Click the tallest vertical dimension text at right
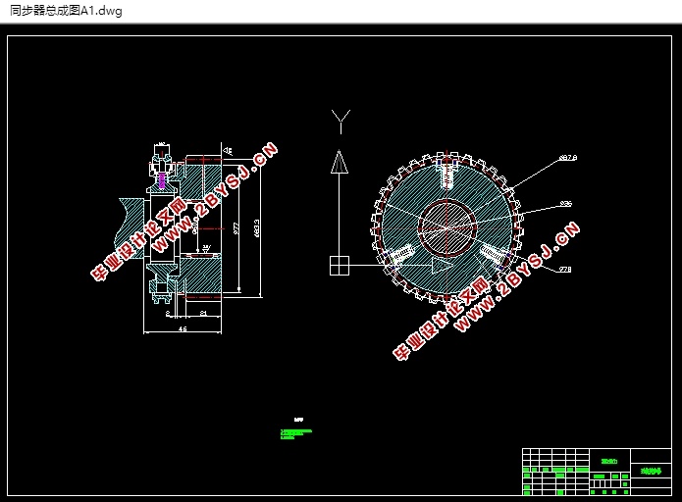 click(x=257, y=228)
